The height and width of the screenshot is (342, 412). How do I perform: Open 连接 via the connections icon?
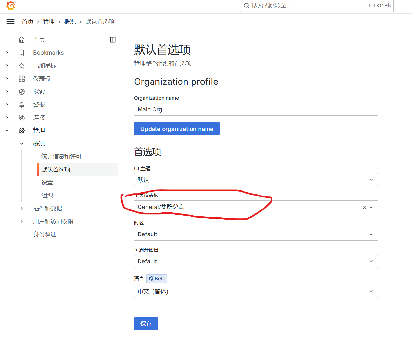click(x=21, y=117)
